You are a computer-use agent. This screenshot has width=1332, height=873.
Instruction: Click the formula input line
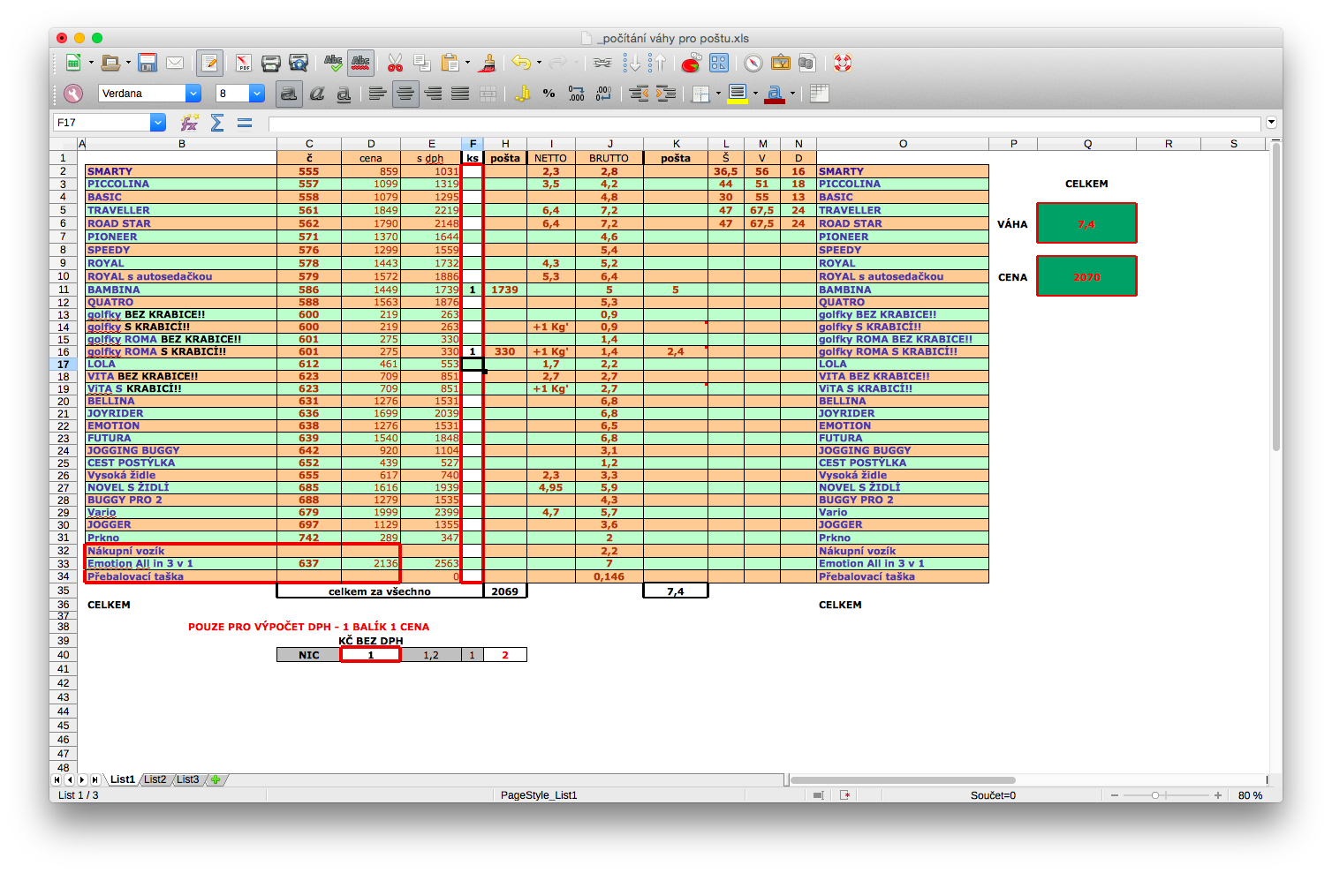(763, 123)
